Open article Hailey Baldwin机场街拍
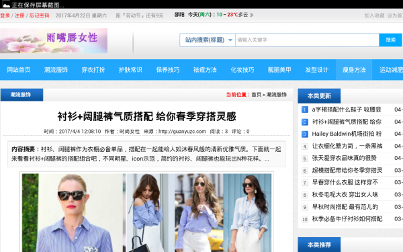Screen dimensions: 403x252 pos(347,134)
